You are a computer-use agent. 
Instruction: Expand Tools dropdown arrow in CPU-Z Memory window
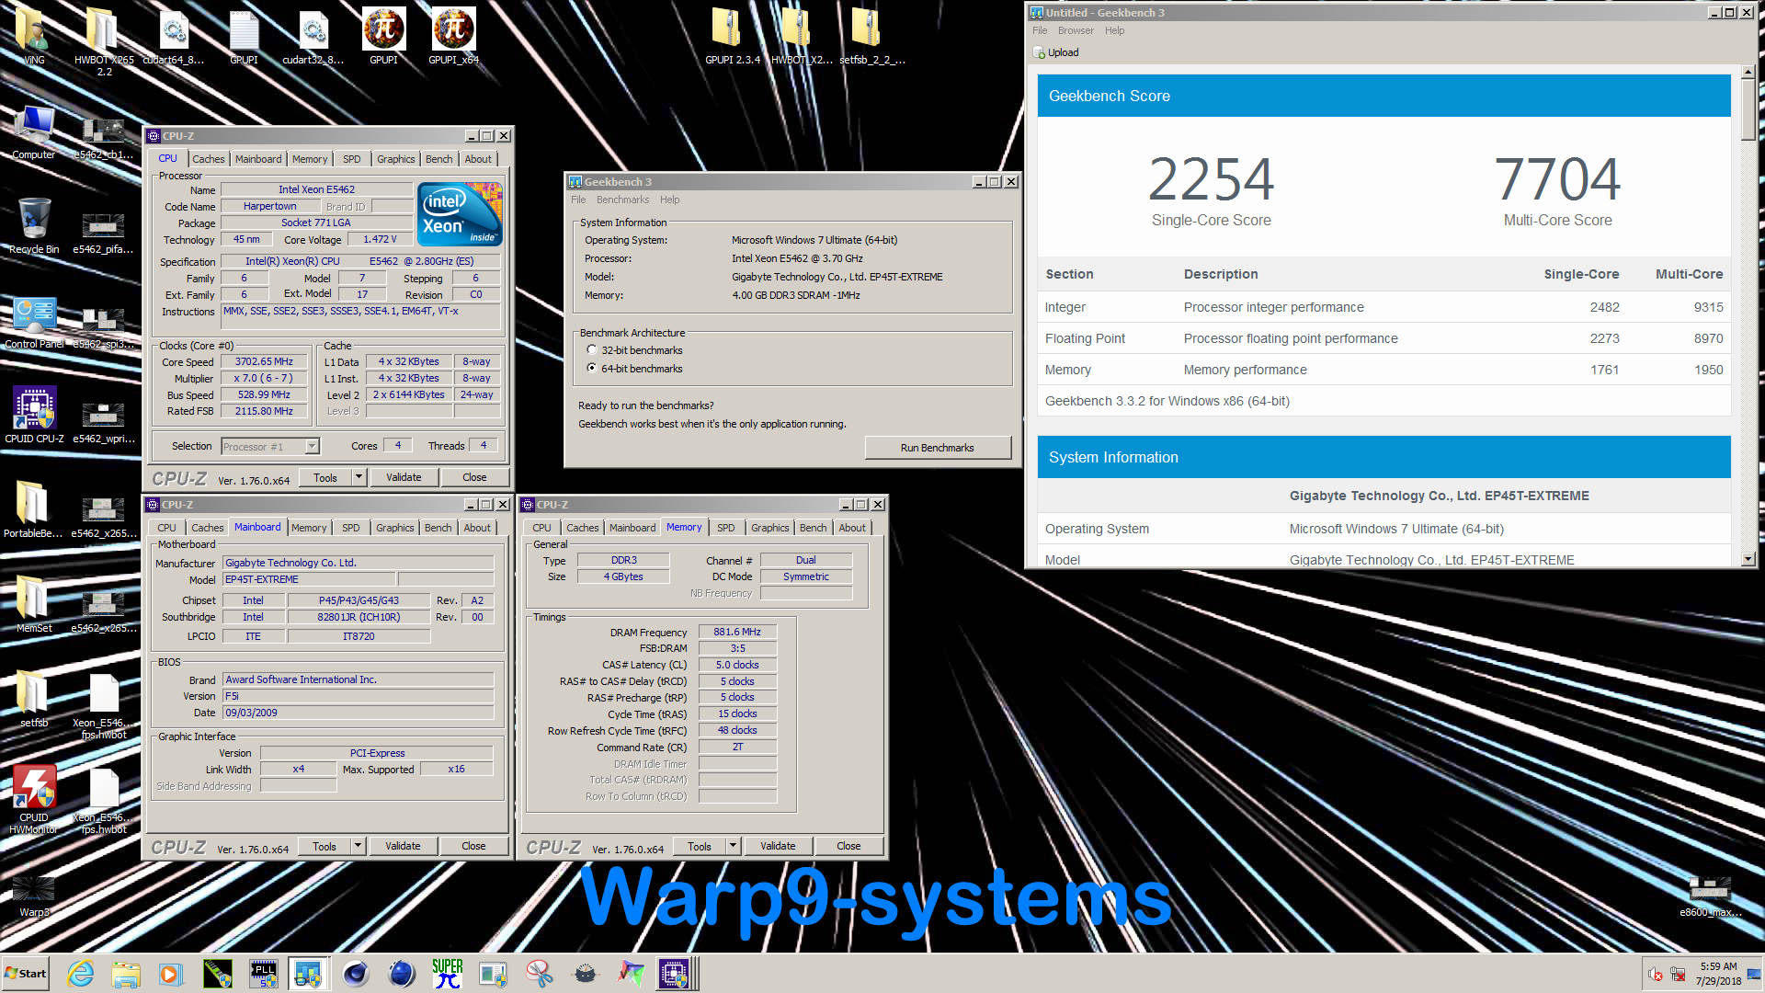(734, 846)
